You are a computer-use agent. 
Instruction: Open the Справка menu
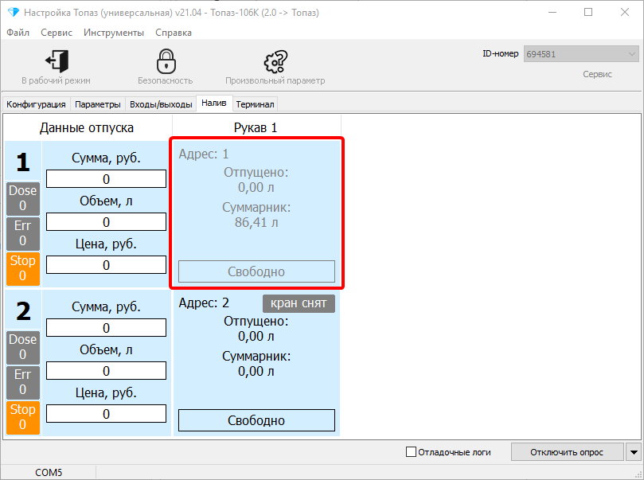(x=174, y=33)
